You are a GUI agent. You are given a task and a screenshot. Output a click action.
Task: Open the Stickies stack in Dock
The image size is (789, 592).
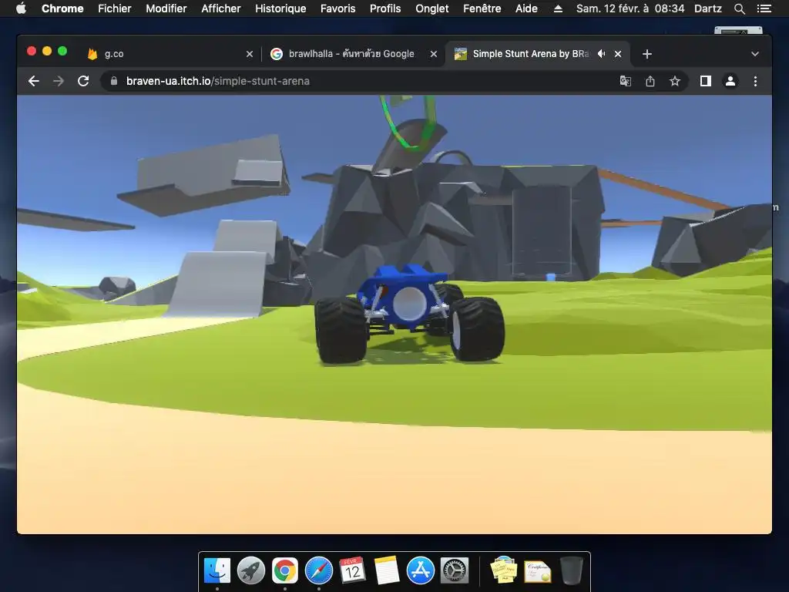coord(504,570)
